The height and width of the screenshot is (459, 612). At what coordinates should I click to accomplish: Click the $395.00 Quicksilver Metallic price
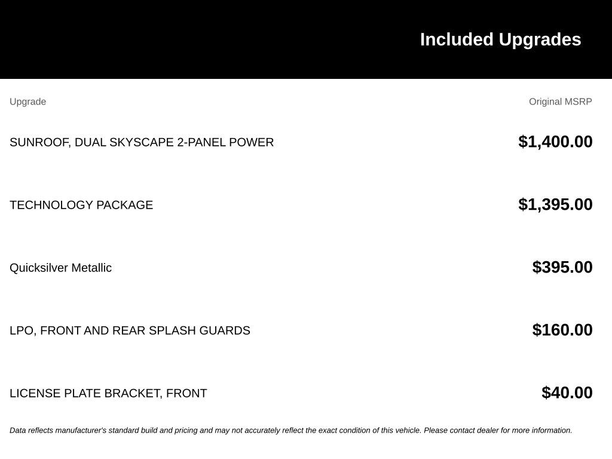562,267
